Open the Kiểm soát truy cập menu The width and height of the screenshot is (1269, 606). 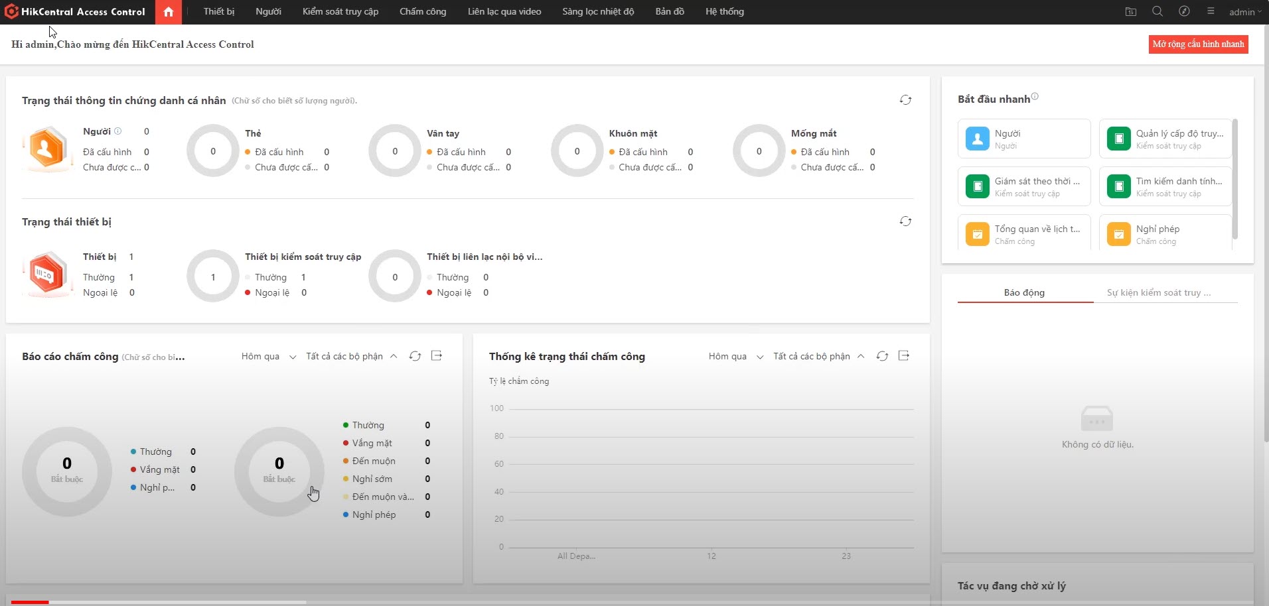point(340,12)
